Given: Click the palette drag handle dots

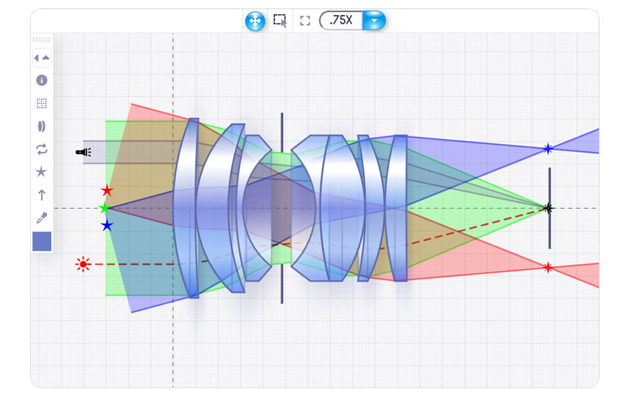Looking at the screenshot, I should point(42,40).
